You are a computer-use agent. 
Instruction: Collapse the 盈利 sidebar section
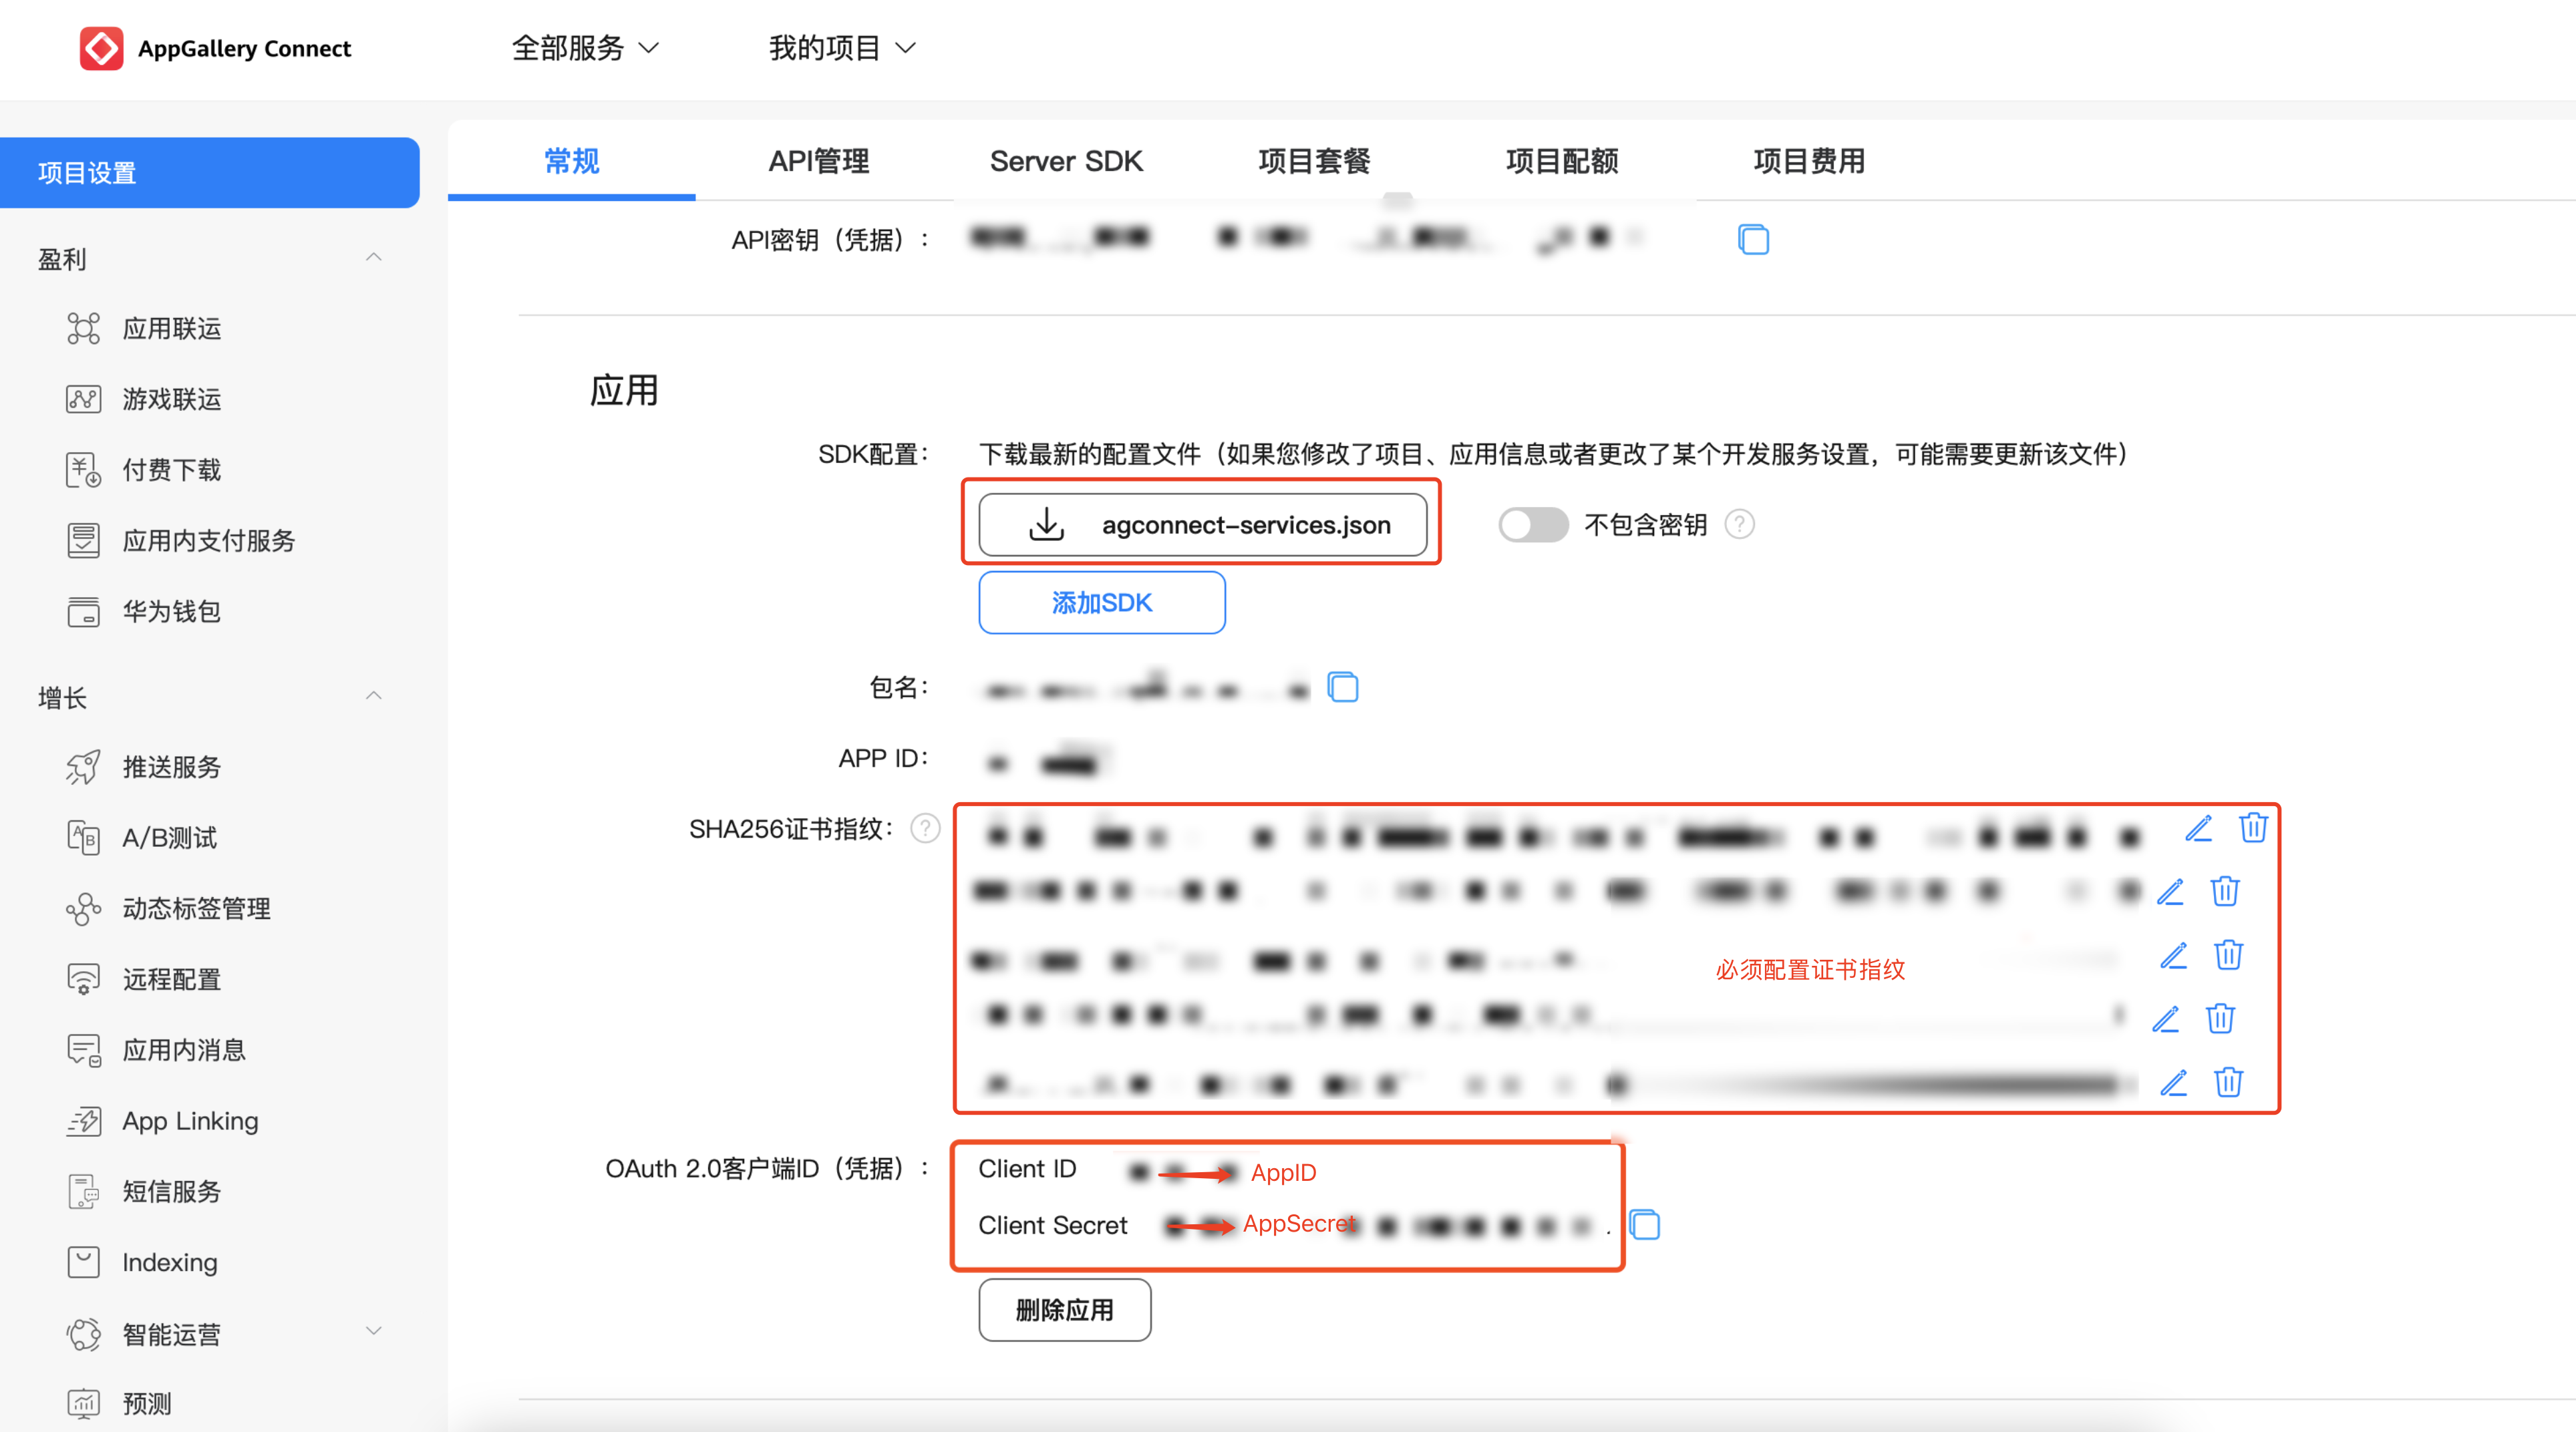[374, 258]
